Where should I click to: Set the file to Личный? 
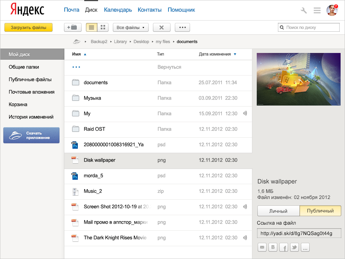pyautogui.click(x=278, y=211)
